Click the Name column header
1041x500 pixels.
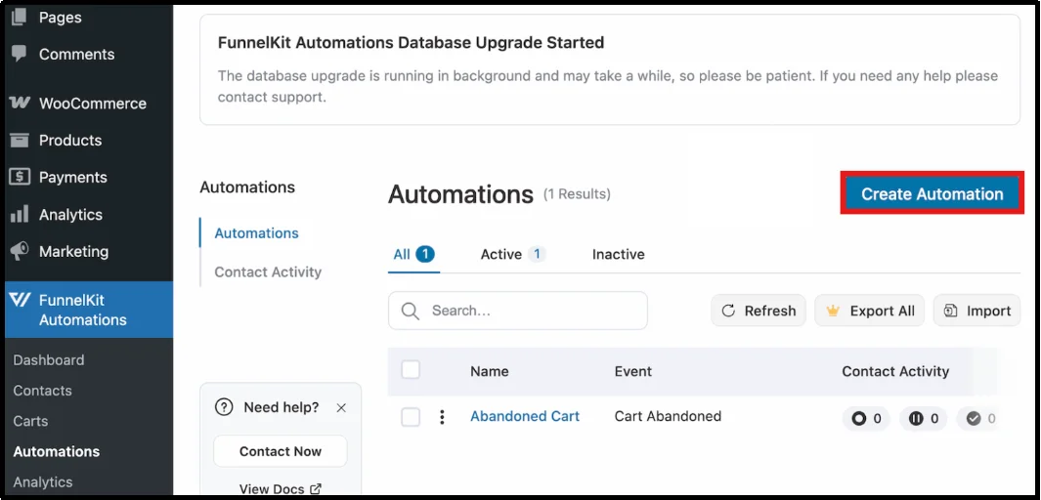tap(490, 371)
